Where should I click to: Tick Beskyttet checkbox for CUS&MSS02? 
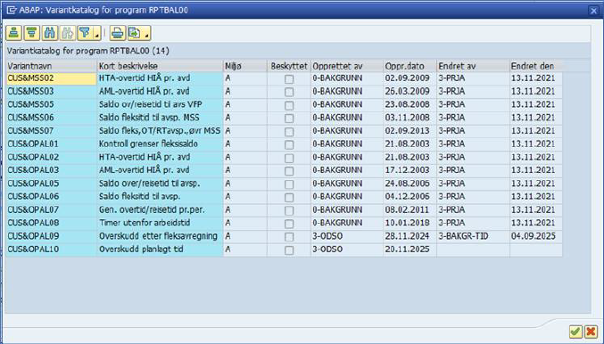(x=289, y=79)
